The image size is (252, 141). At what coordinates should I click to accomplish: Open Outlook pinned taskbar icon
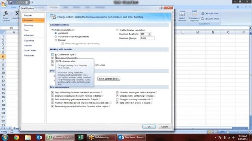pyautogui.click(x=39, y=137)
